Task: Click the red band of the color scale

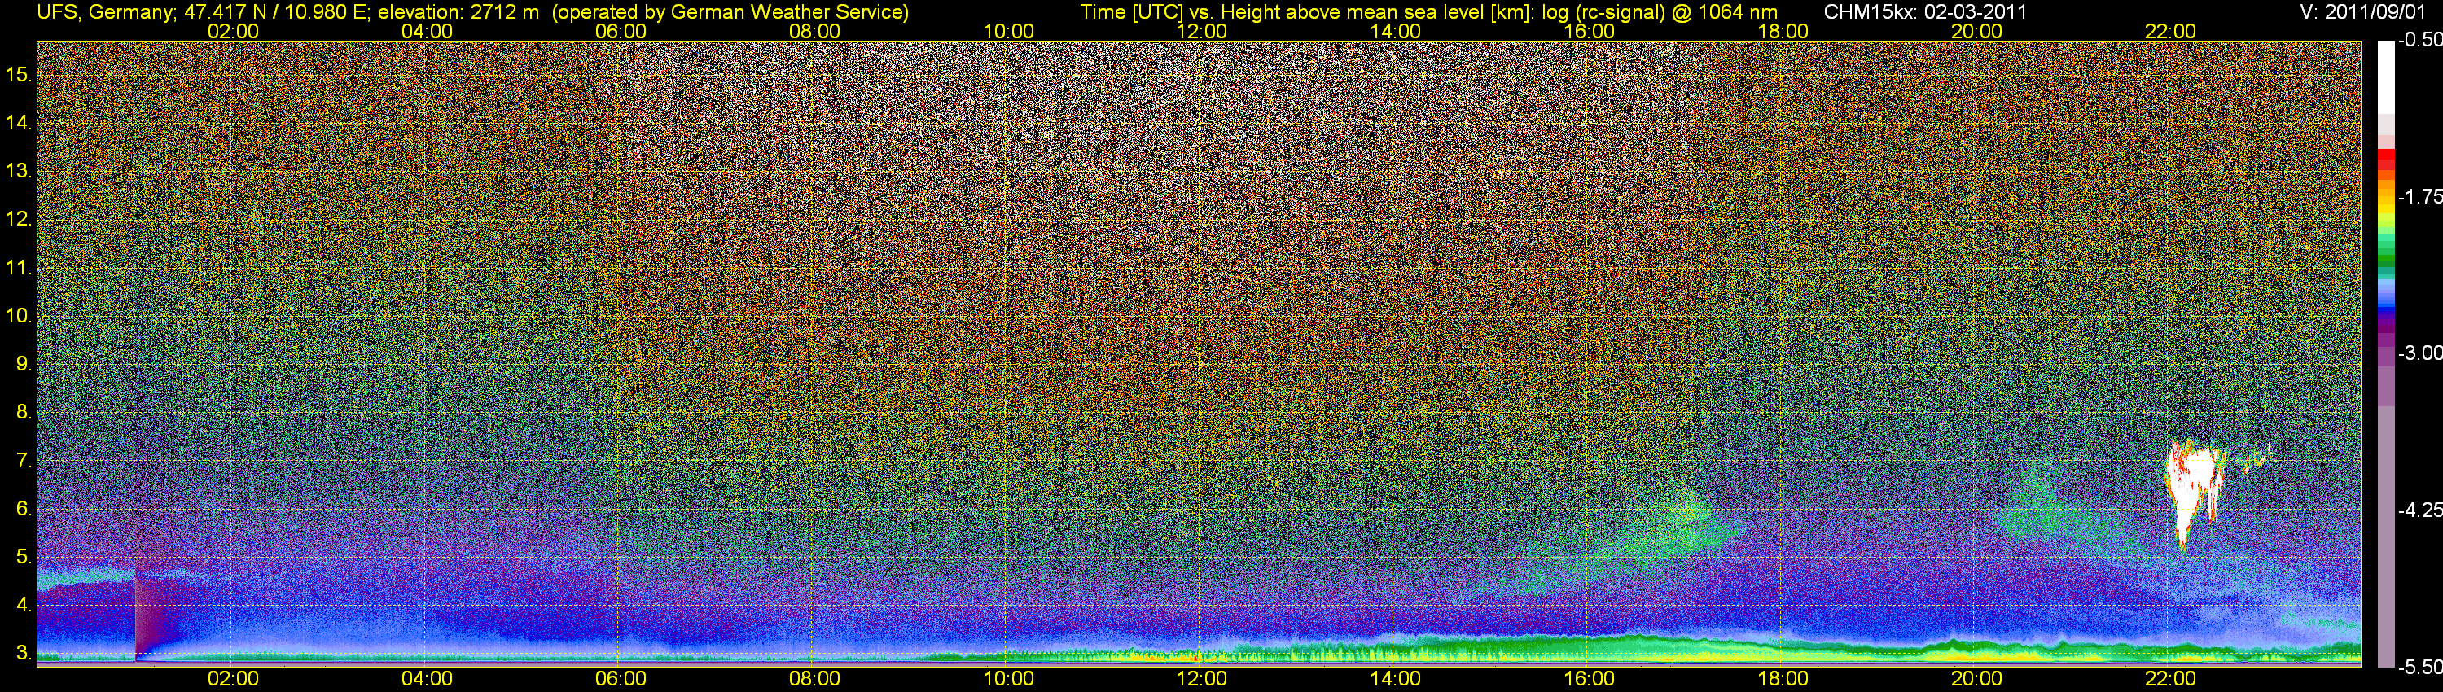Action: tap(2386, 160)
